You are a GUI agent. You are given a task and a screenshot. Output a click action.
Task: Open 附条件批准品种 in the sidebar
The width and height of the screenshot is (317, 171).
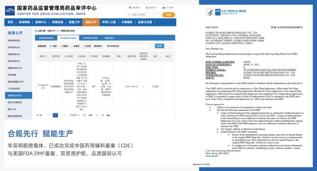[x=15, y=116]
